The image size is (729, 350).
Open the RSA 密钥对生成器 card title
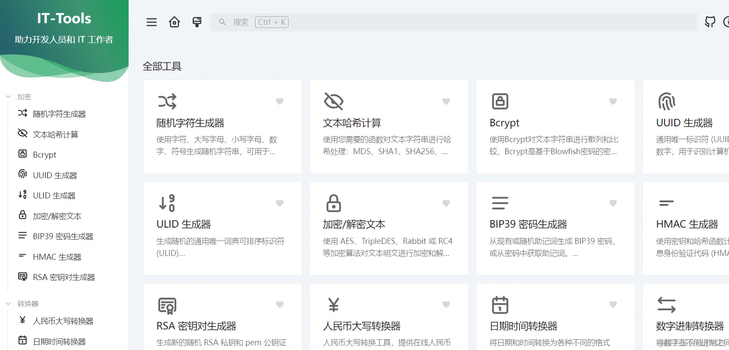coord(196,326)
